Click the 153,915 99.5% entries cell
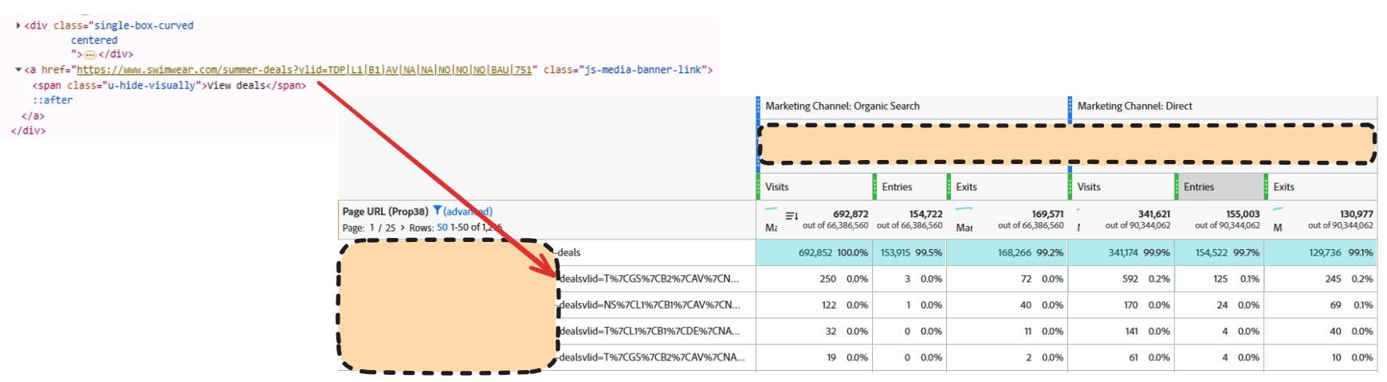Screen dimensions: 1387x382 click(910, 252)
